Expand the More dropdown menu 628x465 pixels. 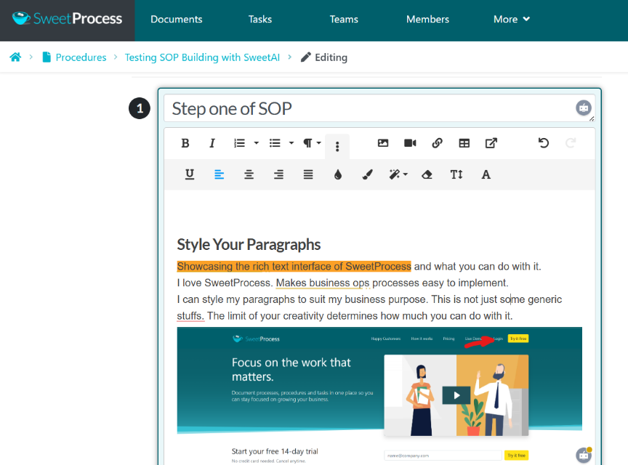512,19
